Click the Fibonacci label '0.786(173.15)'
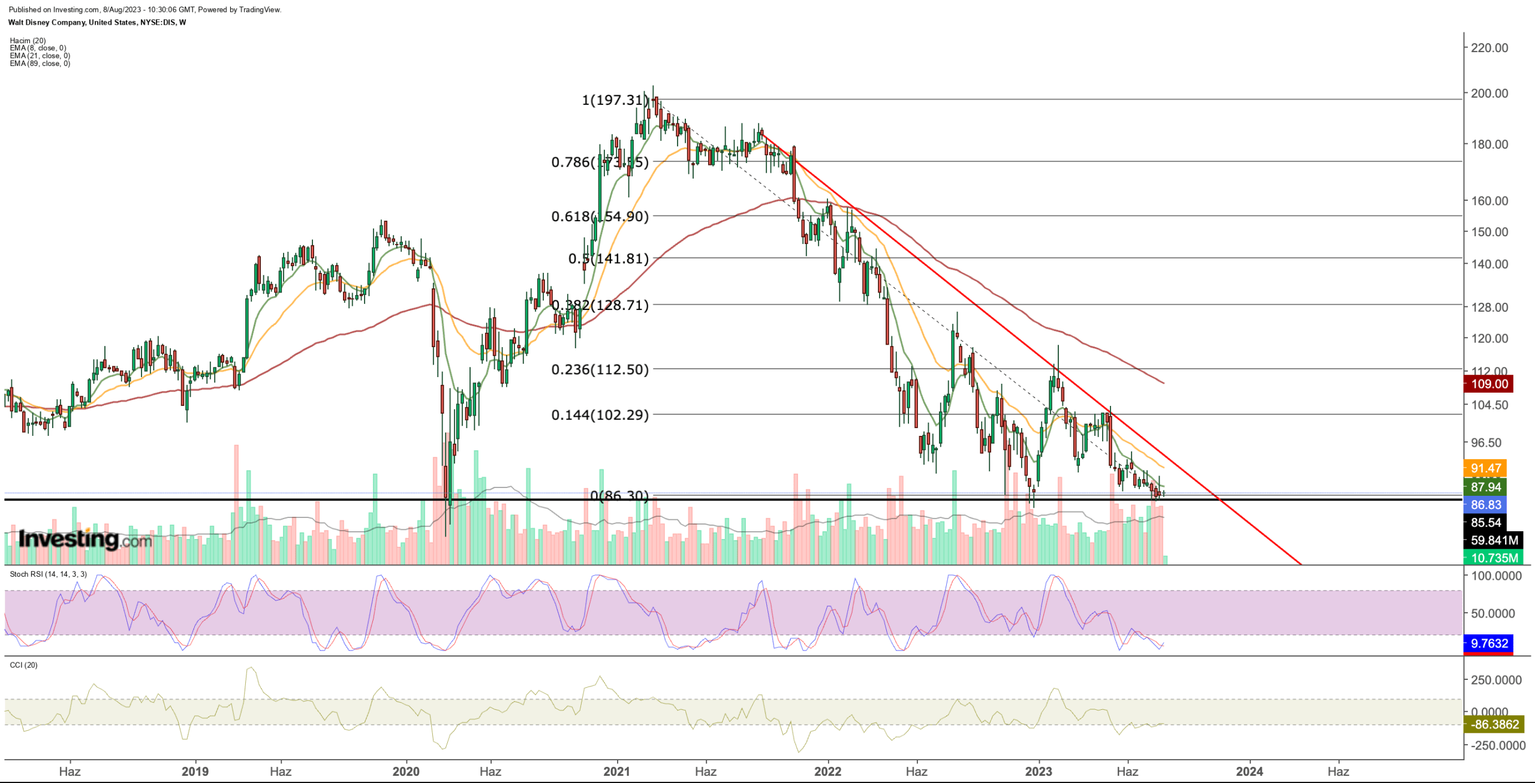The width and height of the screenshot is (1535, 783). 600,162
